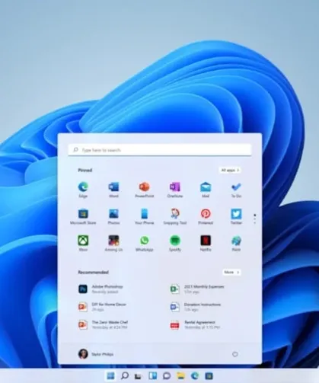Click the Start button on taskbar
Screen dimensions: 319x383
point(110,375)
